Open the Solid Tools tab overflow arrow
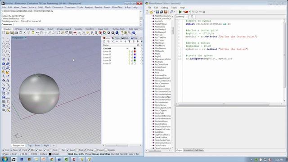 [139, 29]
